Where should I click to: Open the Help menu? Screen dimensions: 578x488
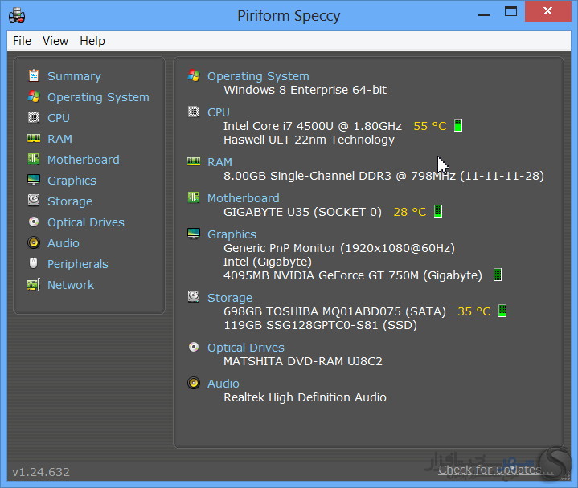tap(92, 41)
